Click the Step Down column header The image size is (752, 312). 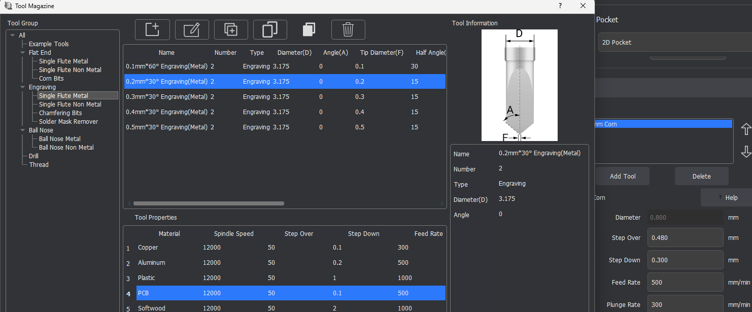[364, 234]
